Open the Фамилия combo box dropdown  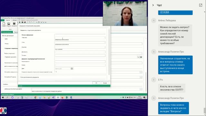click(104, 38)
